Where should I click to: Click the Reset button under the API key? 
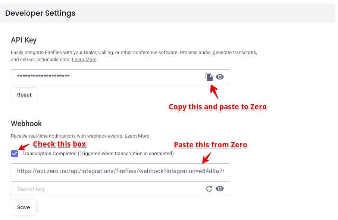pyautogui.click(x=24, y=95)
